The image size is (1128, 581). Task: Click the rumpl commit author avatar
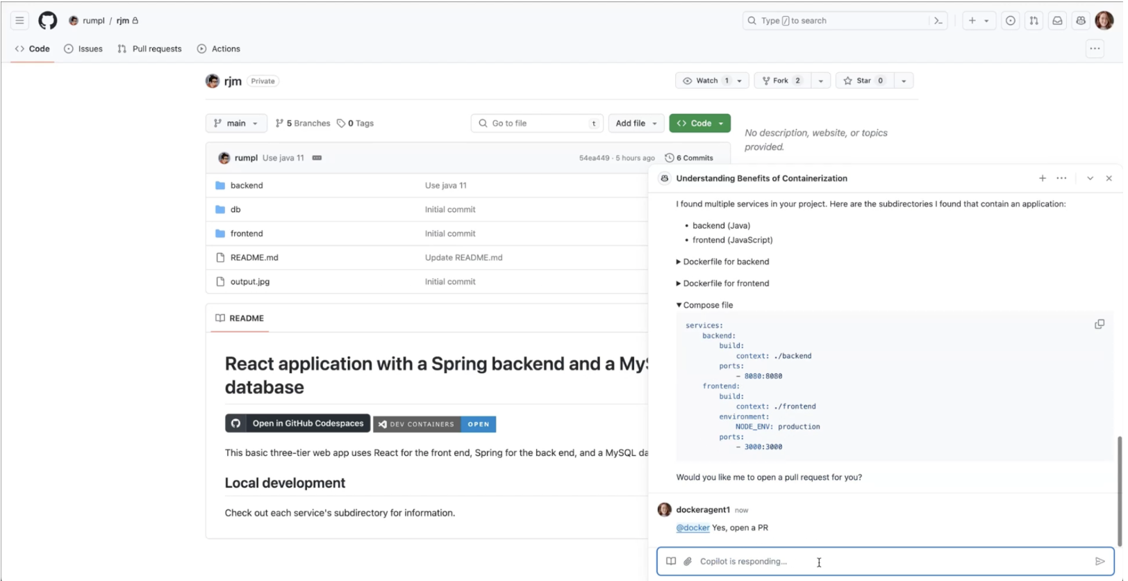224,158
